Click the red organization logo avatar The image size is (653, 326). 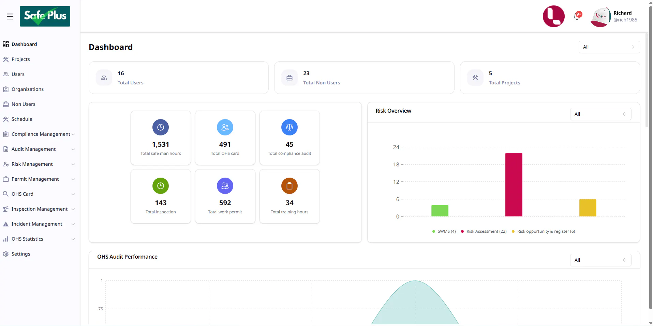pos(553,16)
